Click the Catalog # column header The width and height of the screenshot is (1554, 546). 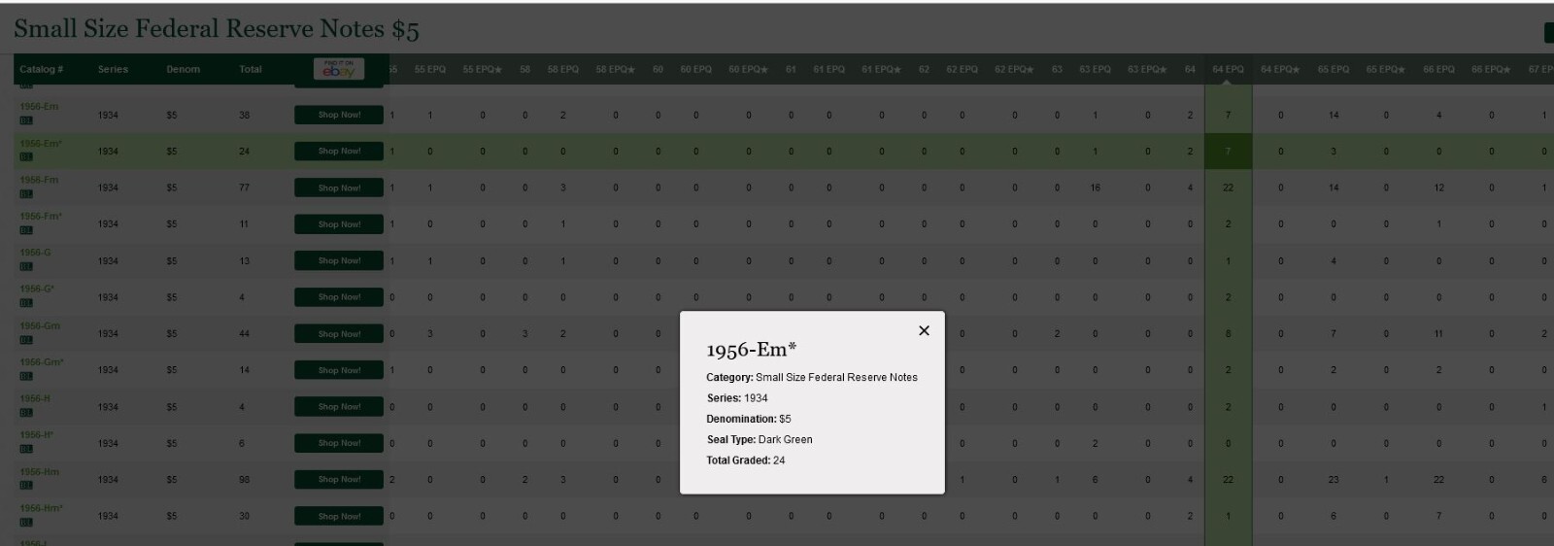click(42, 69)
